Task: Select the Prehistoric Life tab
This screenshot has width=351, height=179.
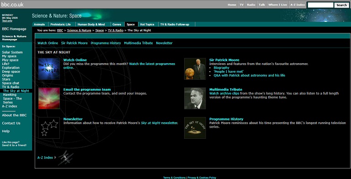Action: [x=61, y=24]
